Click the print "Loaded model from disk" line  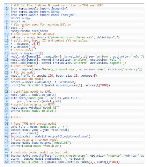click(36, 146)
